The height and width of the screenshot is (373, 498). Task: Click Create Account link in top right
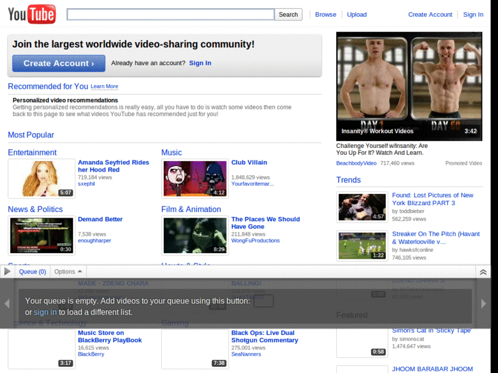tap(430, 14)
